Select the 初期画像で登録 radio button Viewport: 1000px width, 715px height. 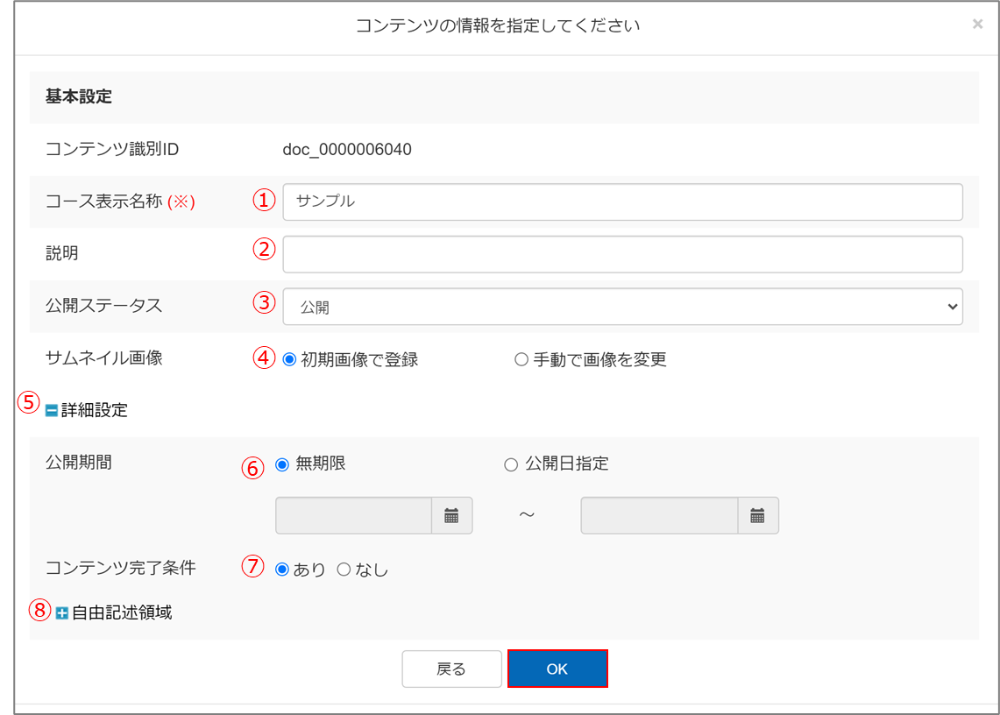289,359
